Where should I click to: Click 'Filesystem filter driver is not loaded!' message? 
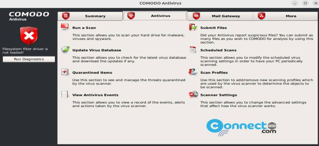25,51
